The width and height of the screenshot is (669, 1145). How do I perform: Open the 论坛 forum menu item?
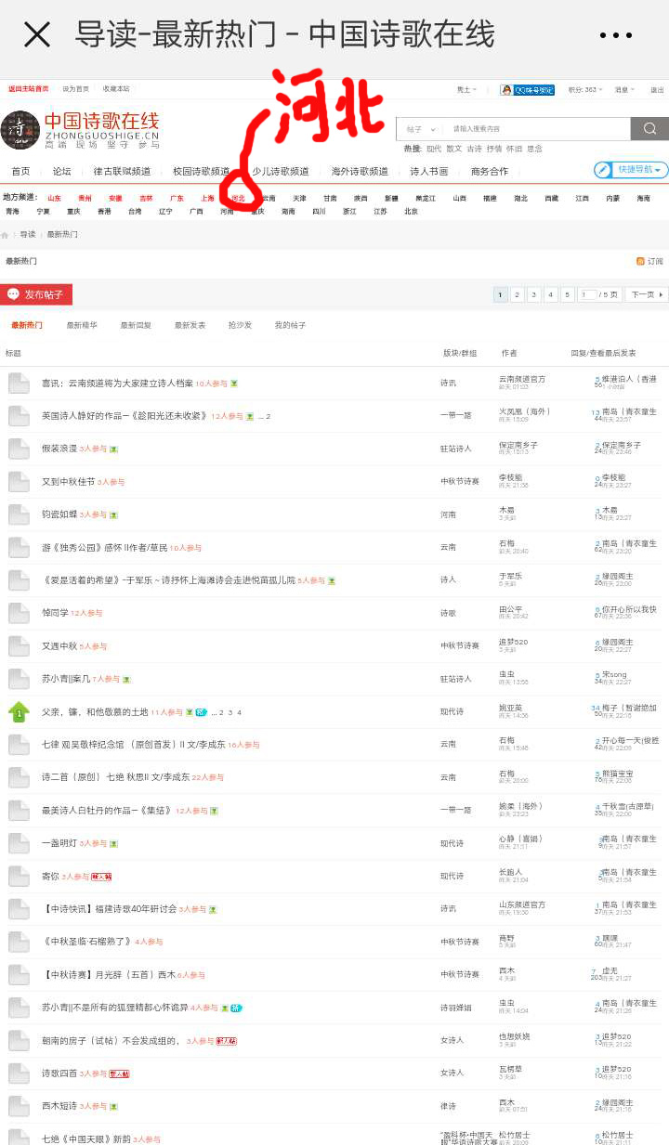[x=61, y=172]
